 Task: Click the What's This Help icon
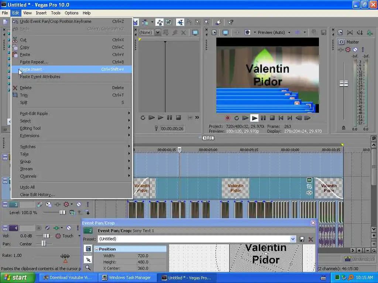point(230,22)
